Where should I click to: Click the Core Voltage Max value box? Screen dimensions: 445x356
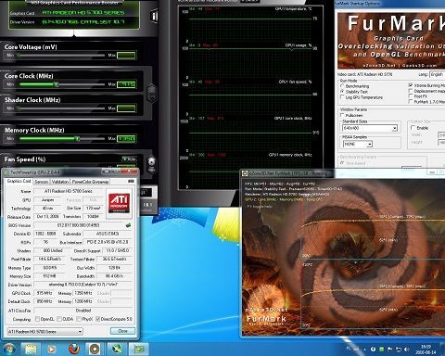126,56
